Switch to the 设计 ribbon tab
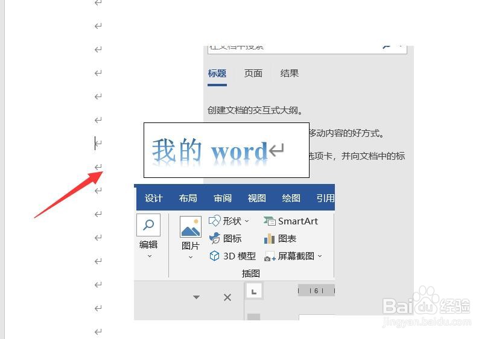The height and width of the screenshot is (339, 499). pyautogui.click(x=154, y=198)
